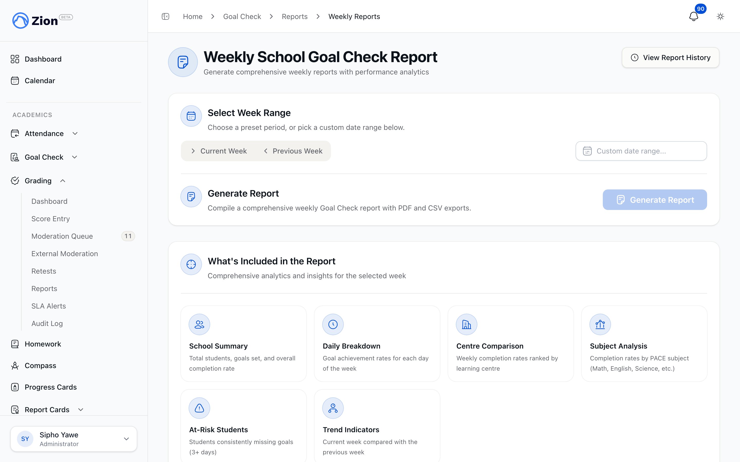Click the Subject Analysis chart icon
The width and height of the screenshot is (740, 462).
click(600, 324)
